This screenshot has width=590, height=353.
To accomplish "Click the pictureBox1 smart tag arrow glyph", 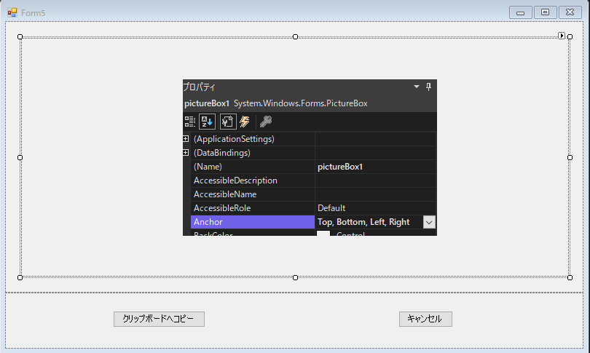I will pos(562,36).
